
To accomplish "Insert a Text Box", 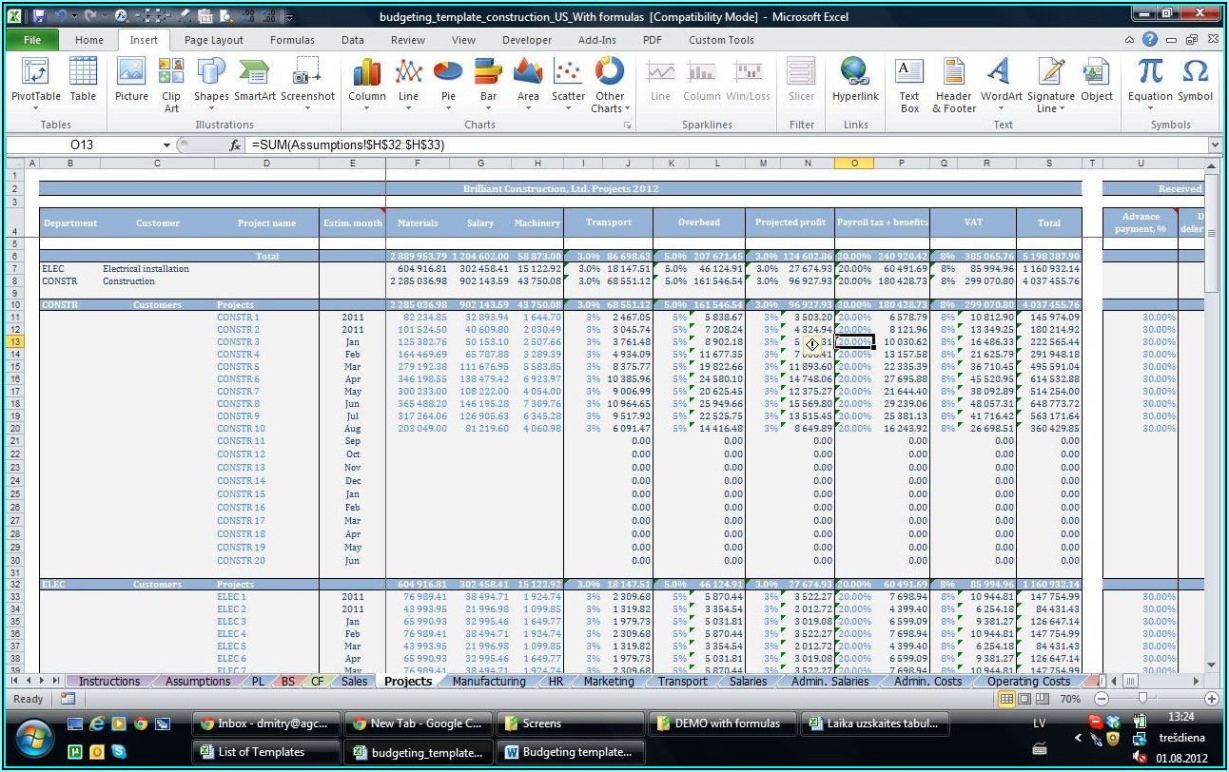I will [909, 81].
